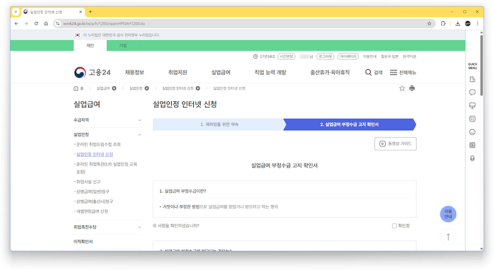
Task: Click the browser home icon
Action: [x=46, y=24]
